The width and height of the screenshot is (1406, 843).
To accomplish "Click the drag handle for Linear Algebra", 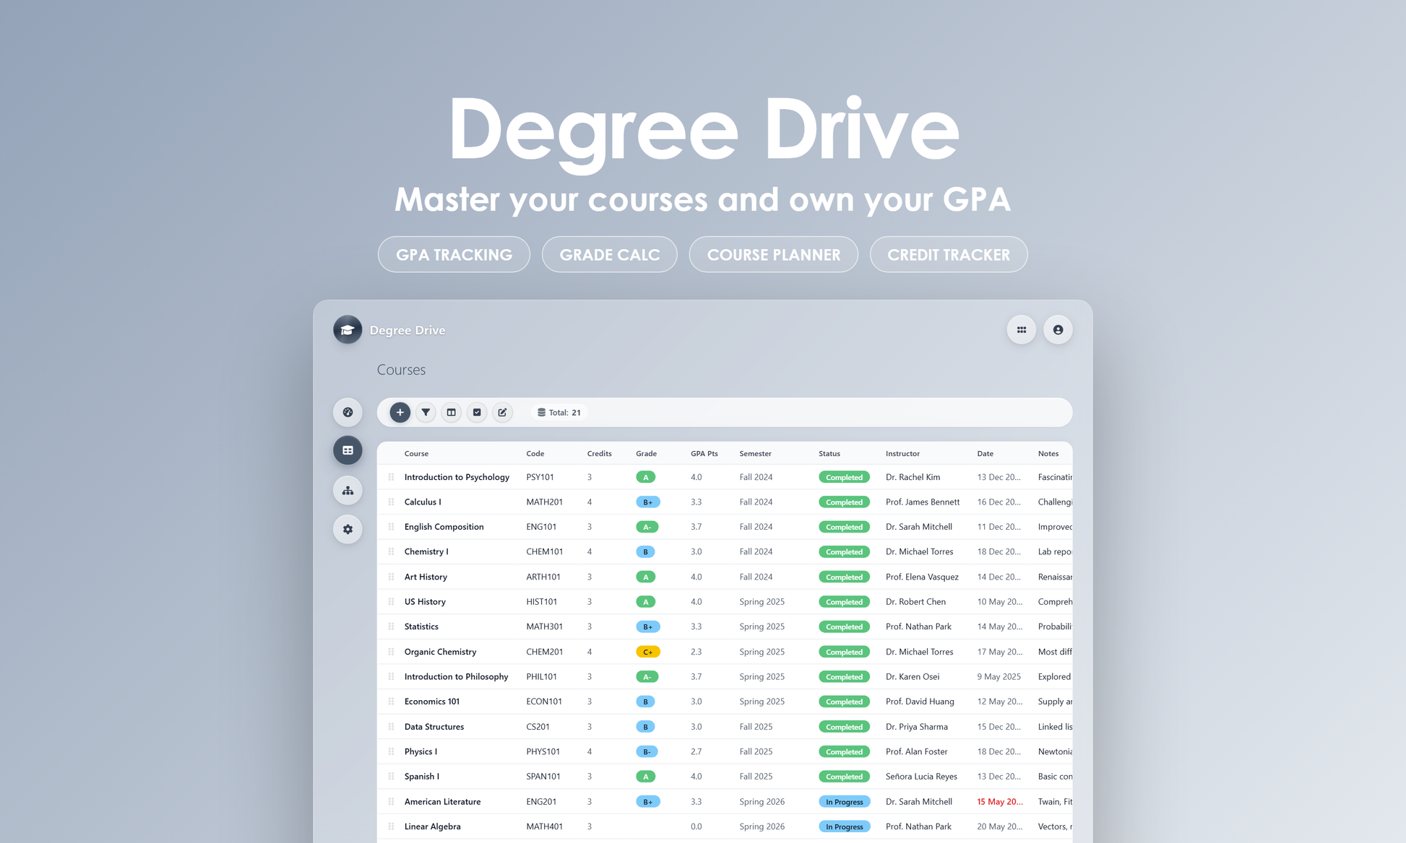I will point(391,826).
